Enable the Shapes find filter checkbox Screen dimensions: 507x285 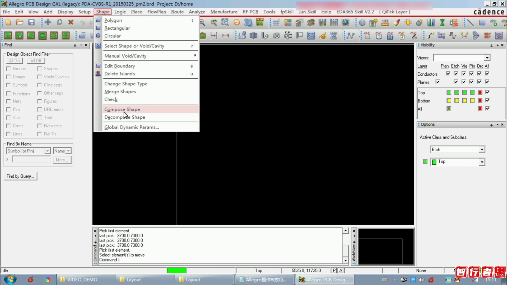click(x=40, y=69)
